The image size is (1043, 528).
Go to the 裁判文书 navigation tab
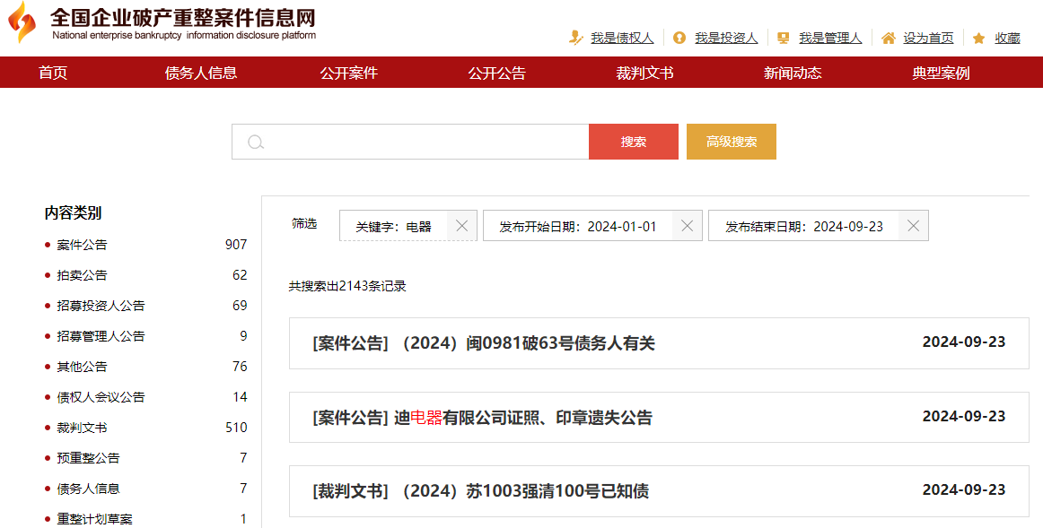[x=644, y=73]
